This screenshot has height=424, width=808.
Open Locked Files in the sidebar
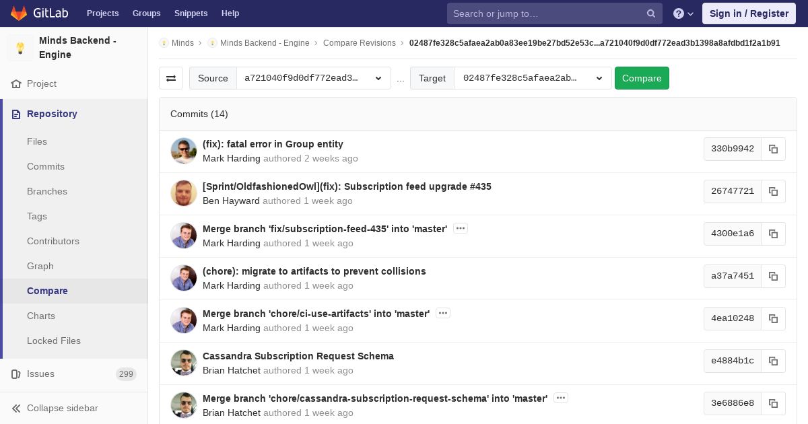(54, 341)
